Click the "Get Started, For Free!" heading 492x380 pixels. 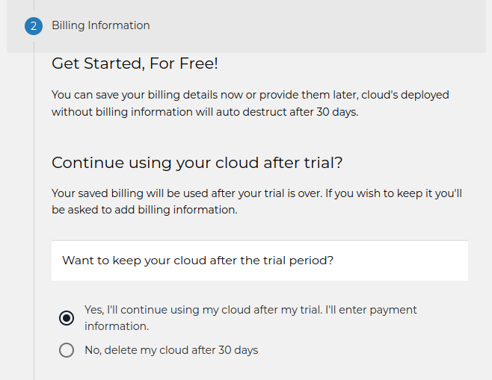[x=135, y=63]
